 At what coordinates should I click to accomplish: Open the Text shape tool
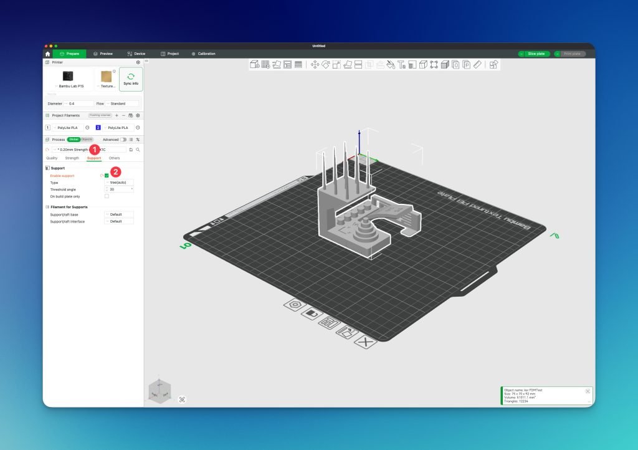tap(402, 64)
